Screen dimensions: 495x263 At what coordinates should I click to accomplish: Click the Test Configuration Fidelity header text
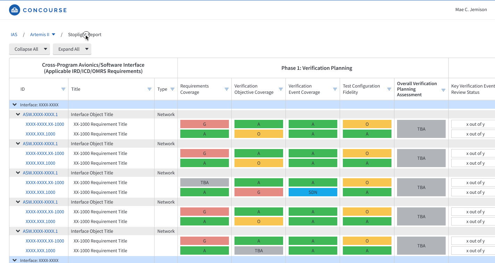[361, 89]
